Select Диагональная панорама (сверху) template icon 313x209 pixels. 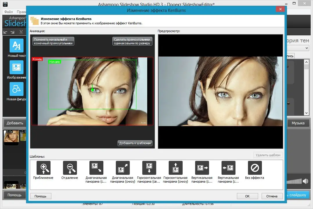pyautogui.click(x=96, y=168)
